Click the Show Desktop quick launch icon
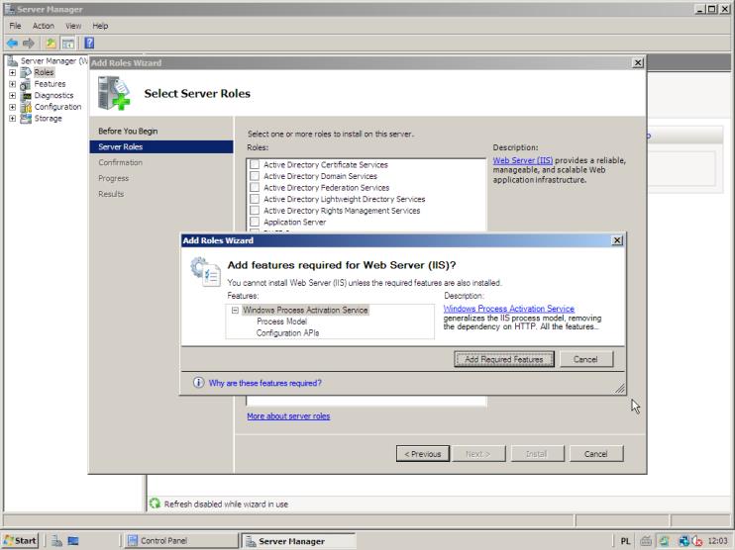This screenshot has width=735, height=550. pyautogui.click(x=73, y=541)
